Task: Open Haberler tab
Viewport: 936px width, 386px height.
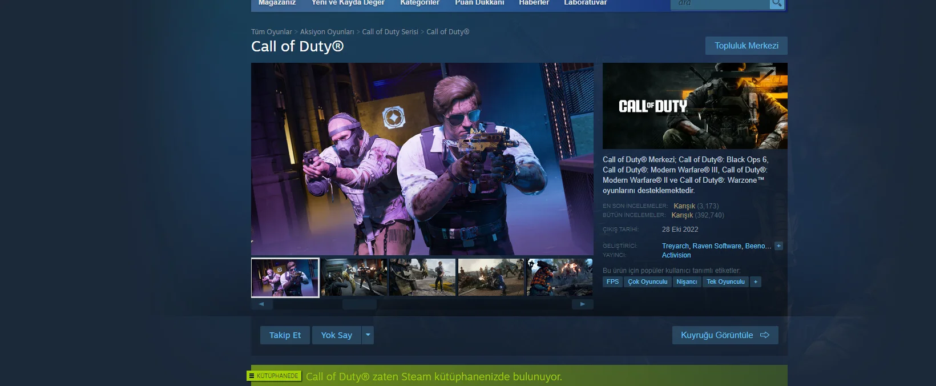Action: click(534, 3)
